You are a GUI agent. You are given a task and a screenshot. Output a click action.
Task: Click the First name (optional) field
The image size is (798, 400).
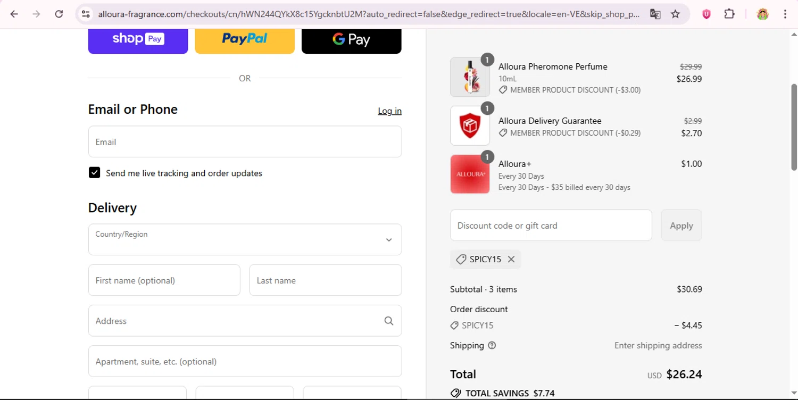[x=164, y=280]
